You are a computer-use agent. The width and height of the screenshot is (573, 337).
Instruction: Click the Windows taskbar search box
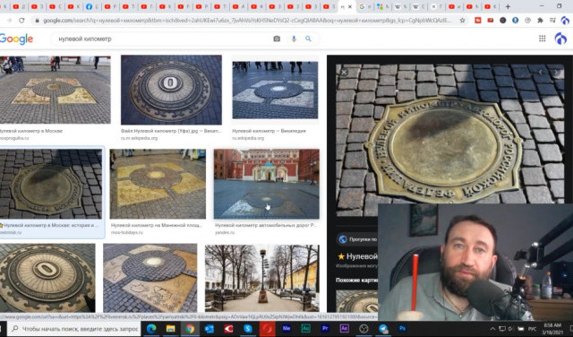coord(74,329)
